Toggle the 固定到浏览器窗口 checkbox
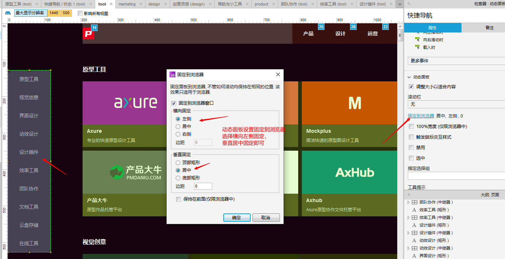505x259 pixels. 174,103
